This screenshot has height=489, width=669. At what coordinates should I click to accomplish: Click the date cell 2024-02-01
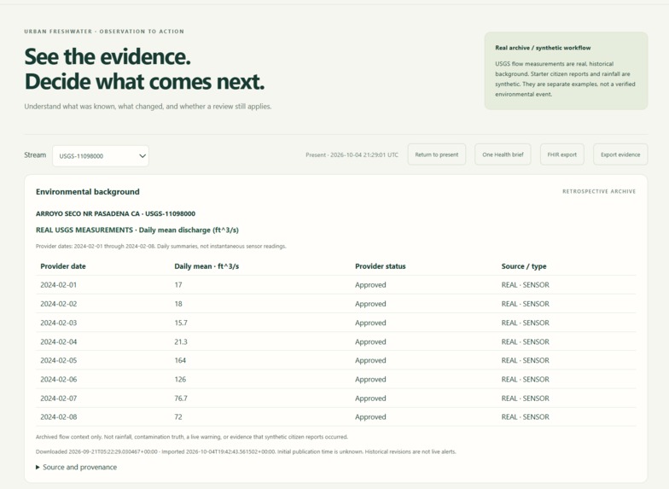tap(58, 285)
